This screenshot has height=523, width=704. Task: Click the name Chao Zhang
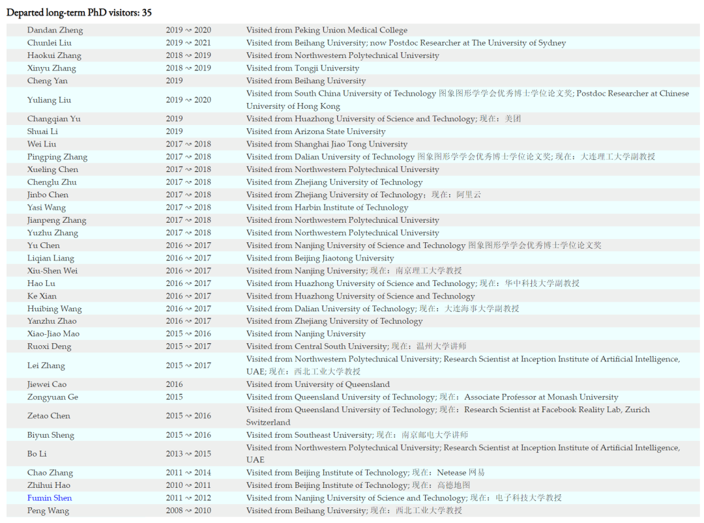[50, 473]
